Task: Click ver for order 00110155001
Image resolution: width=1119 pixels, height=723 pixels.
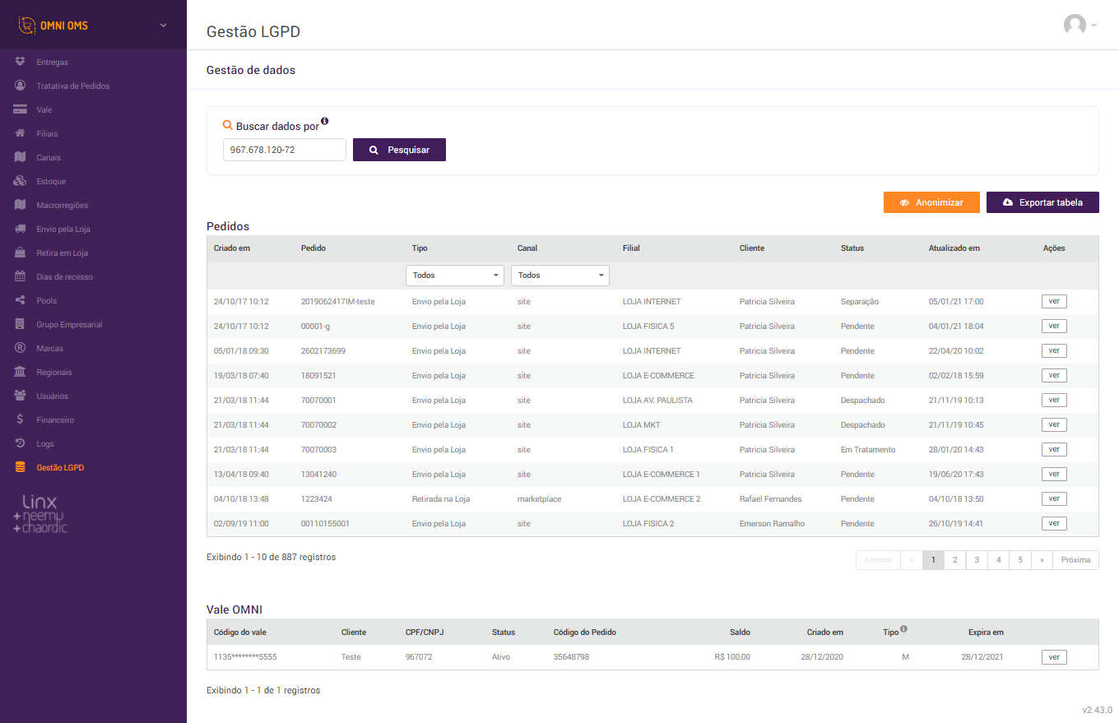Action: [x=1054, y=523]
